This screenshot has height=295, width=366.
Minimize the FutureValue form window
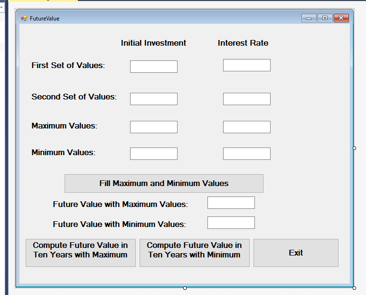[309, 18]
